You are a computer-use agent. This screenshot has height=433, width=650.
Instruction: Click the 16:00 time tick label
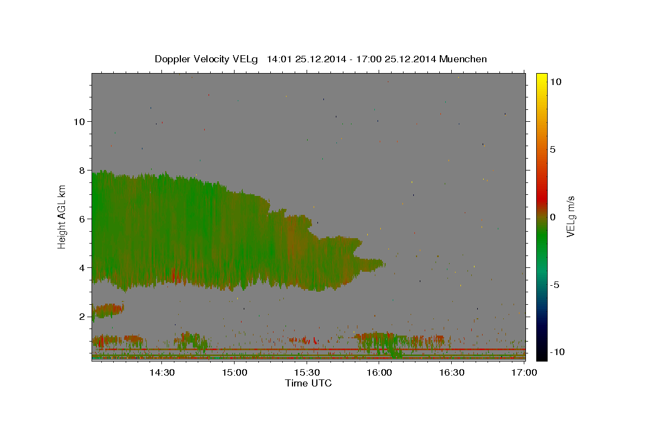379,373
